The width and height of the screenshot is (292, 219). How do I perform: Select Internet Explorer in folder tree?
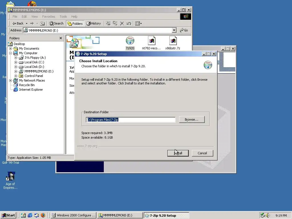(31, 90)
